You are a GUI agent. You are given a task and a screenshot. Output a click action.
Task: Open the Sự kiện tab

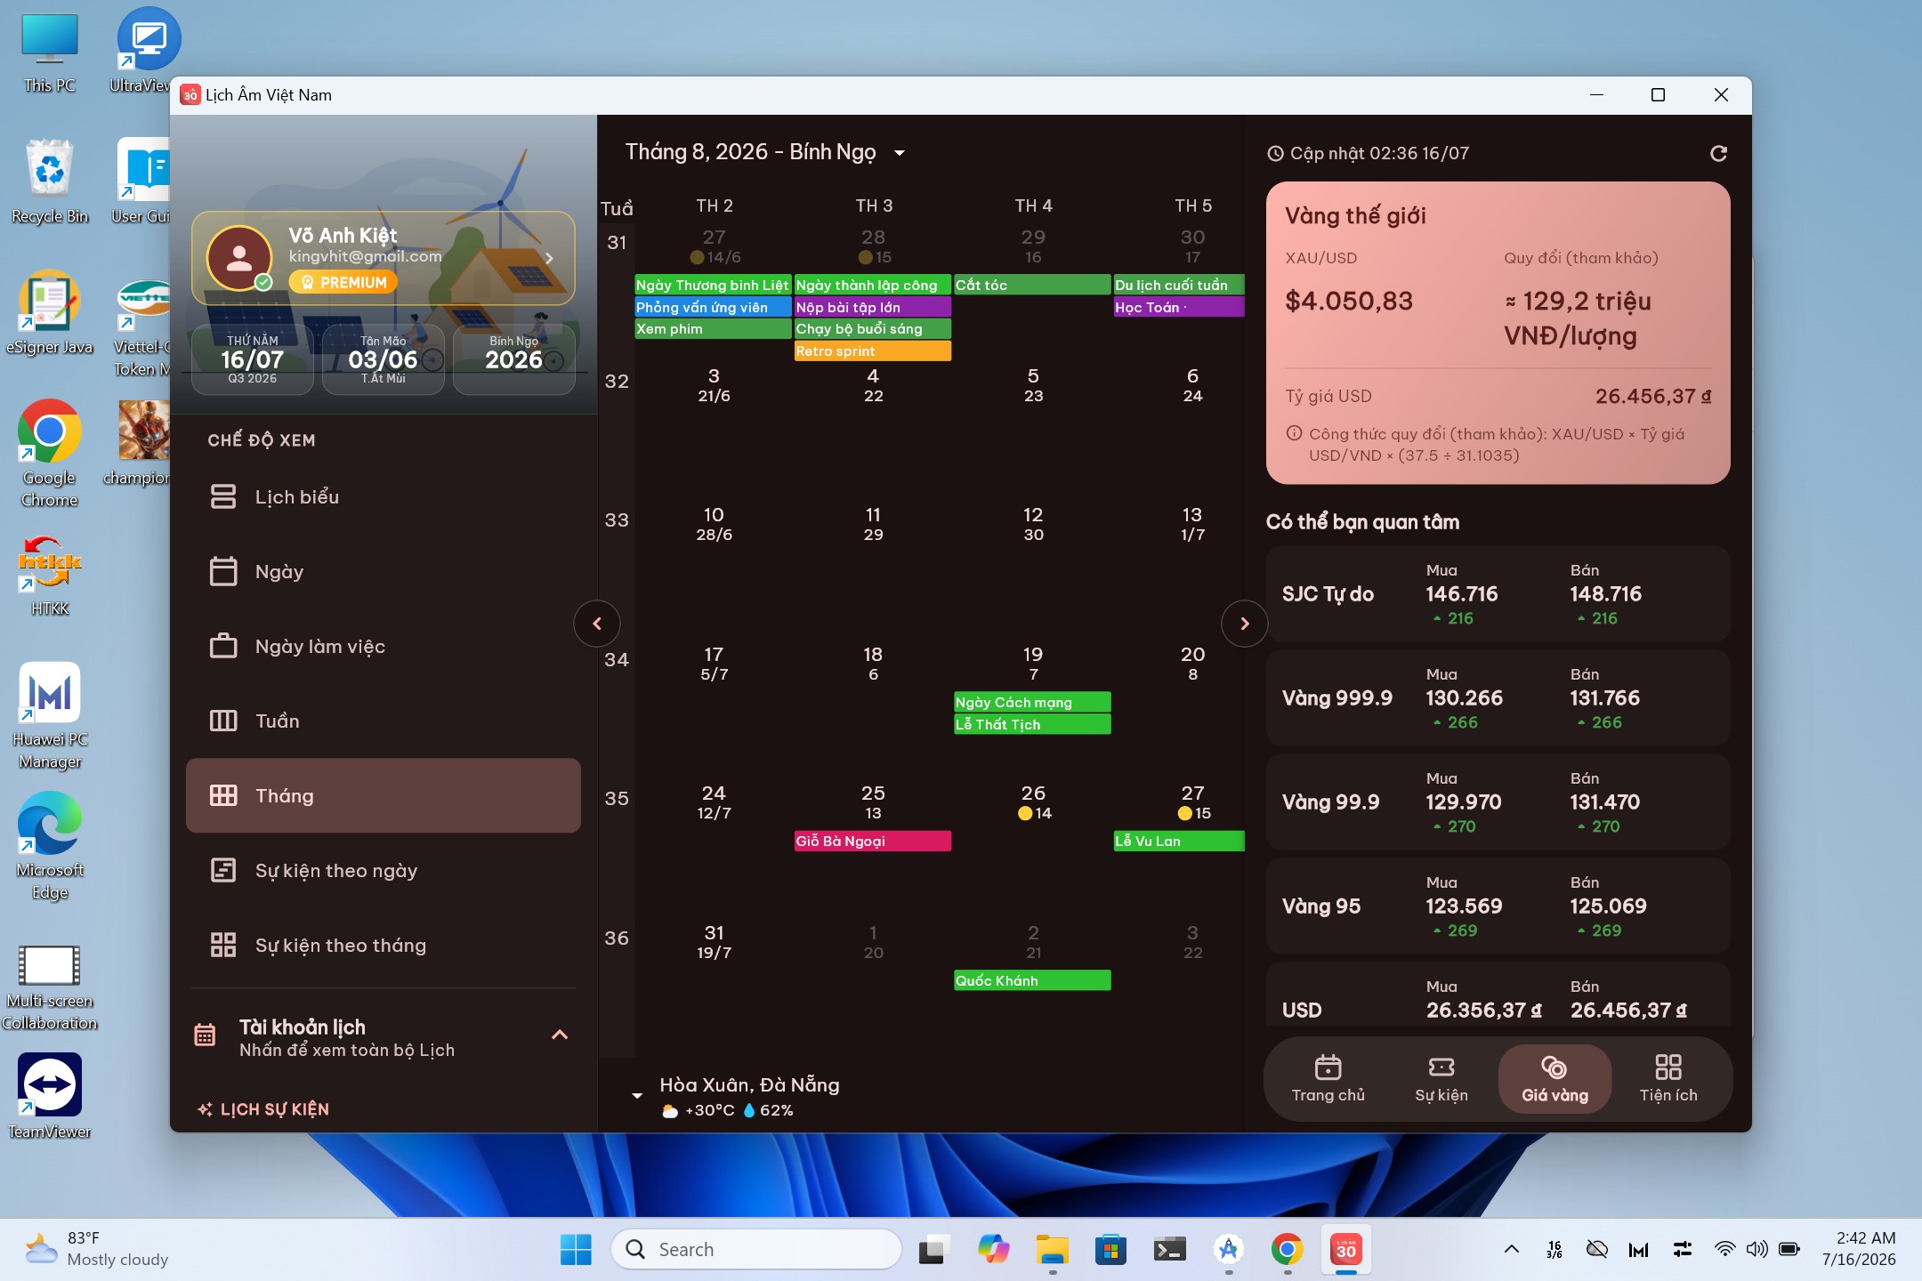click(x=1441, y=1079)
